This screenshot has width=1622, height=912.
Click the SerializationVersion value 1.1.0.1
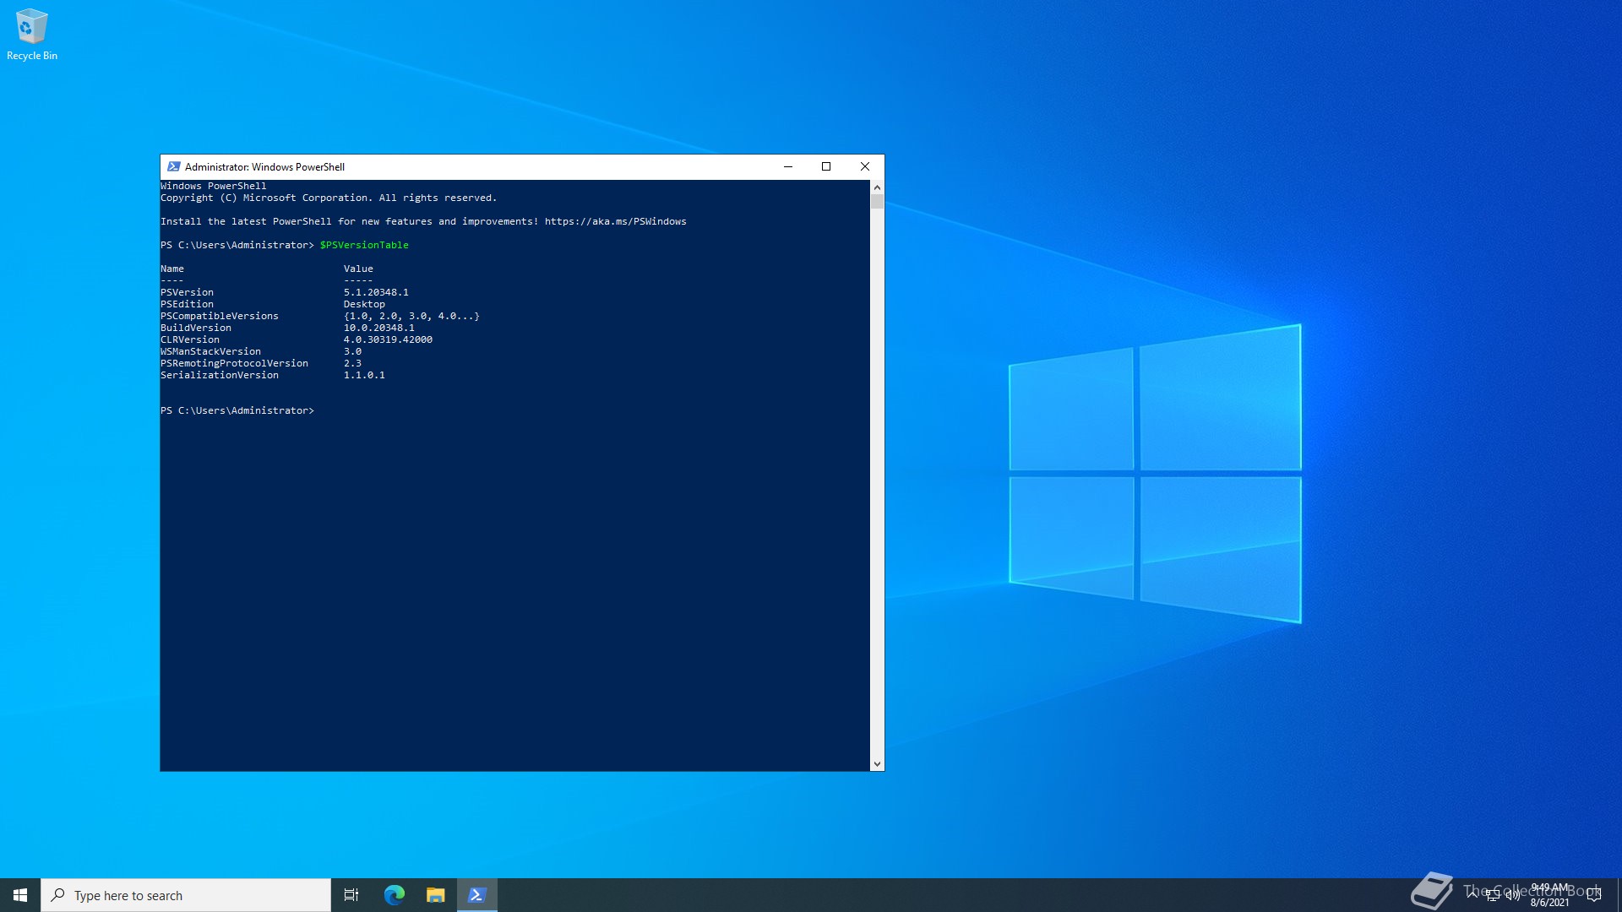tap(364, 375)
